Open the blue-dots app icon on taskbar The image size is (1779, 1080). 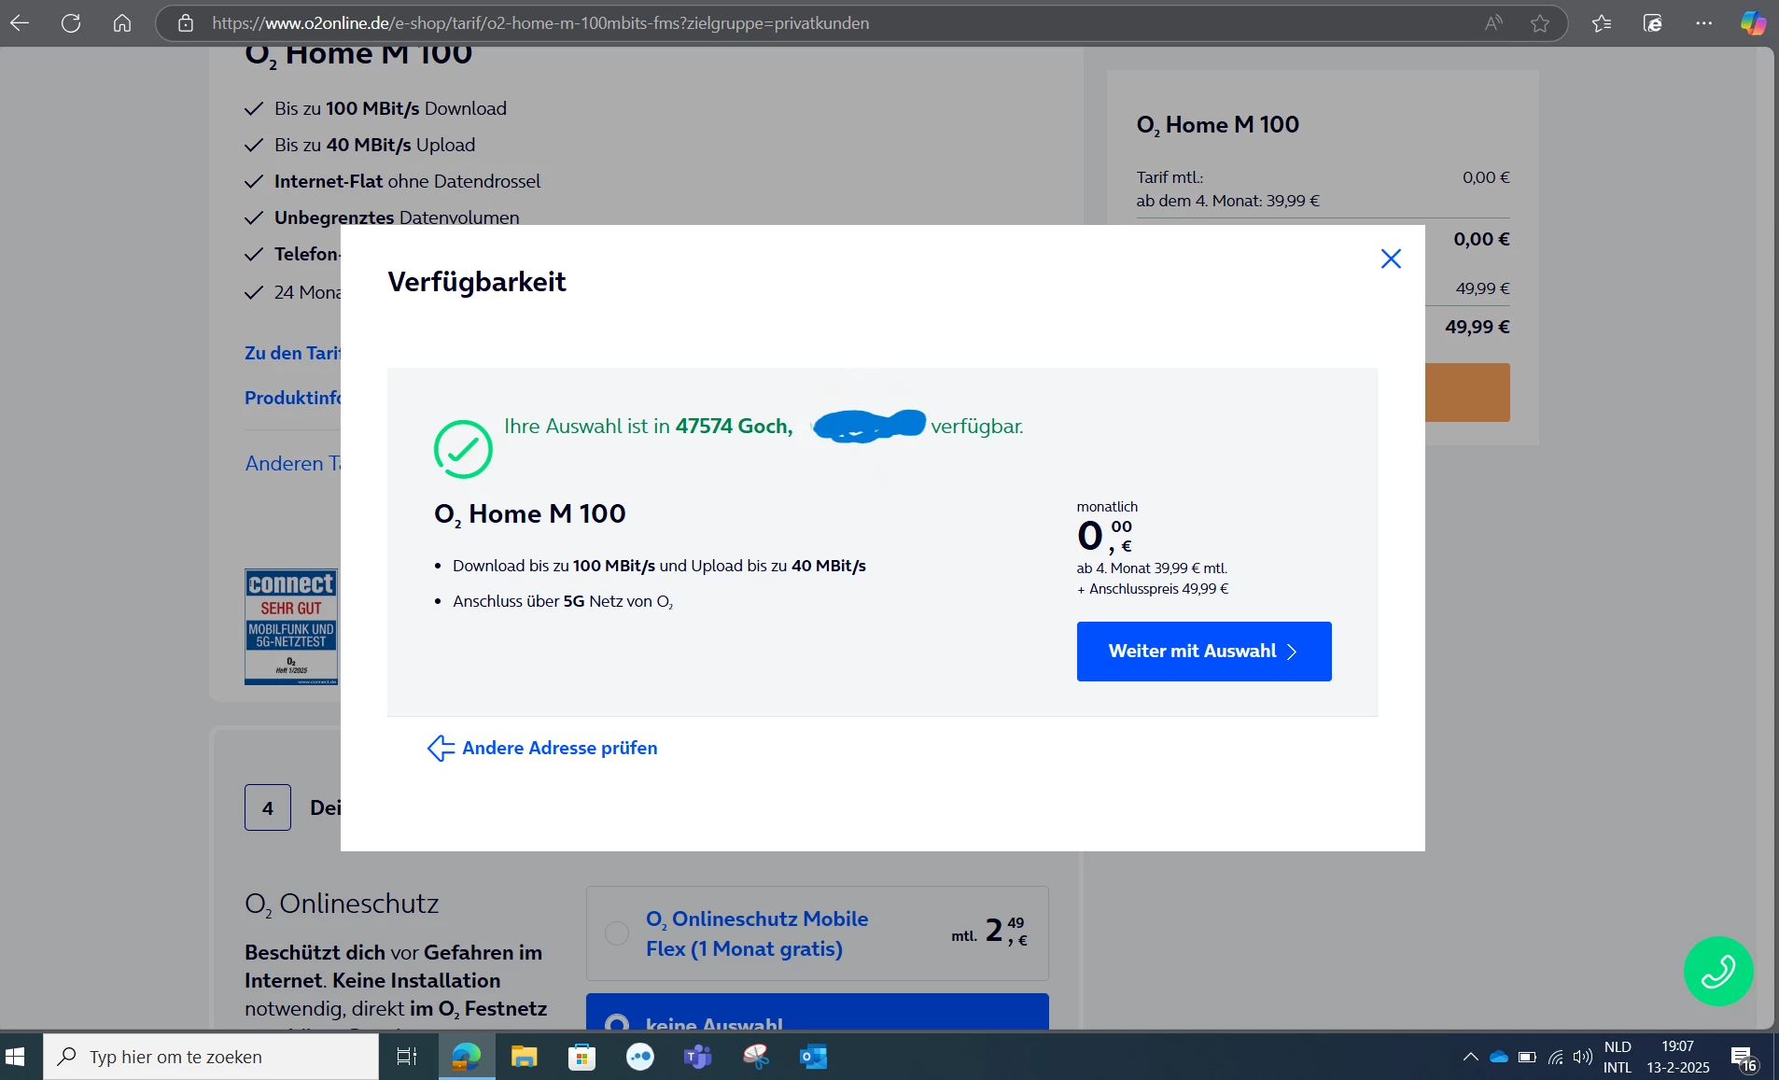pyautogui.click(x=640, y=1057)
